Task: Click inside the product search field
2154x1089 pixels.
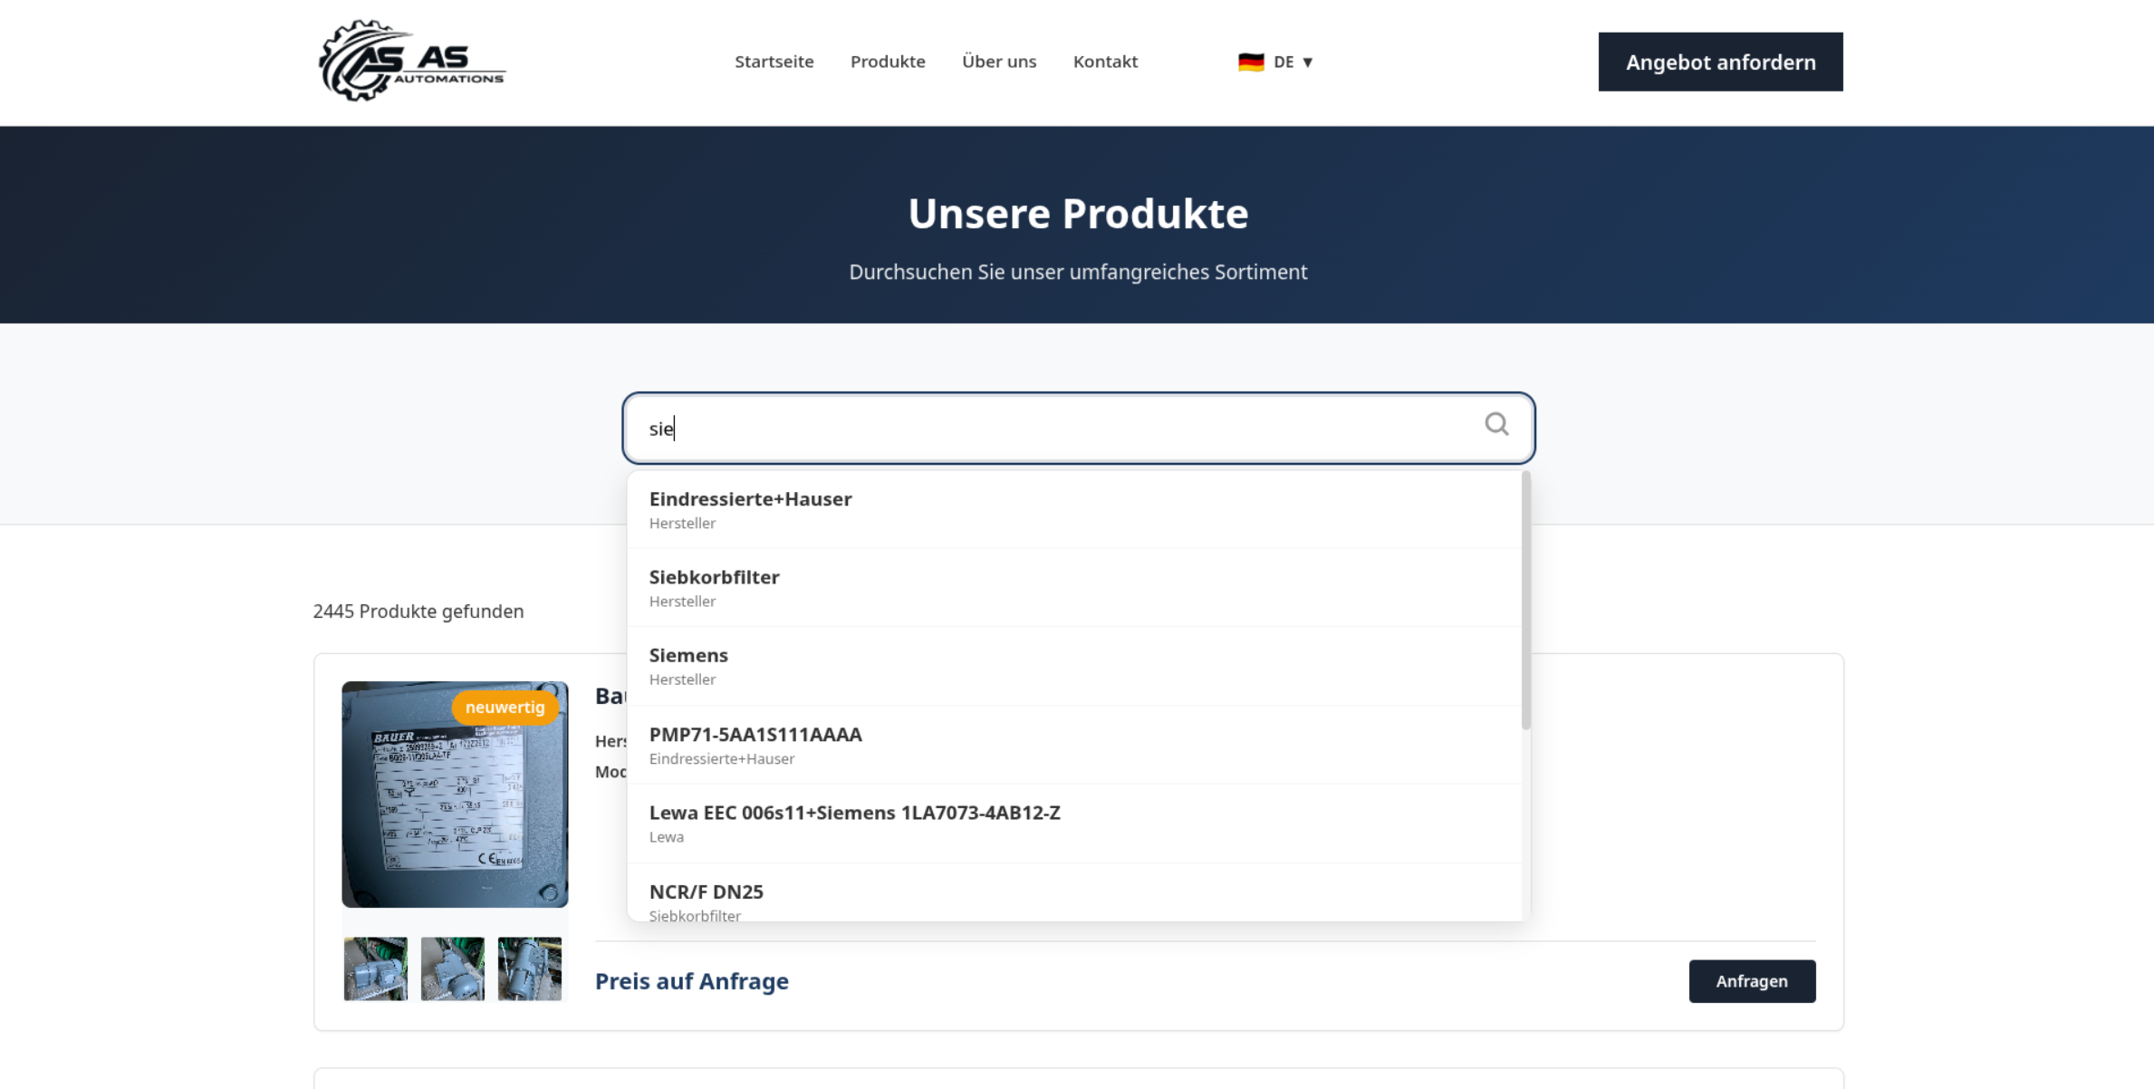Action: point(996,428)
